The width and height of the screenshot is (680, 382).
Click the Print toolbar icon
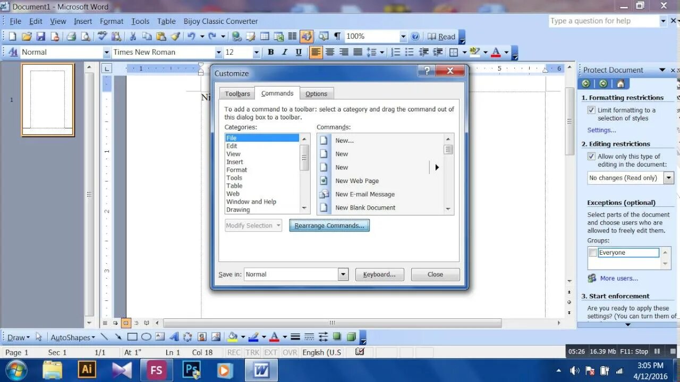[x=71, y=37]
